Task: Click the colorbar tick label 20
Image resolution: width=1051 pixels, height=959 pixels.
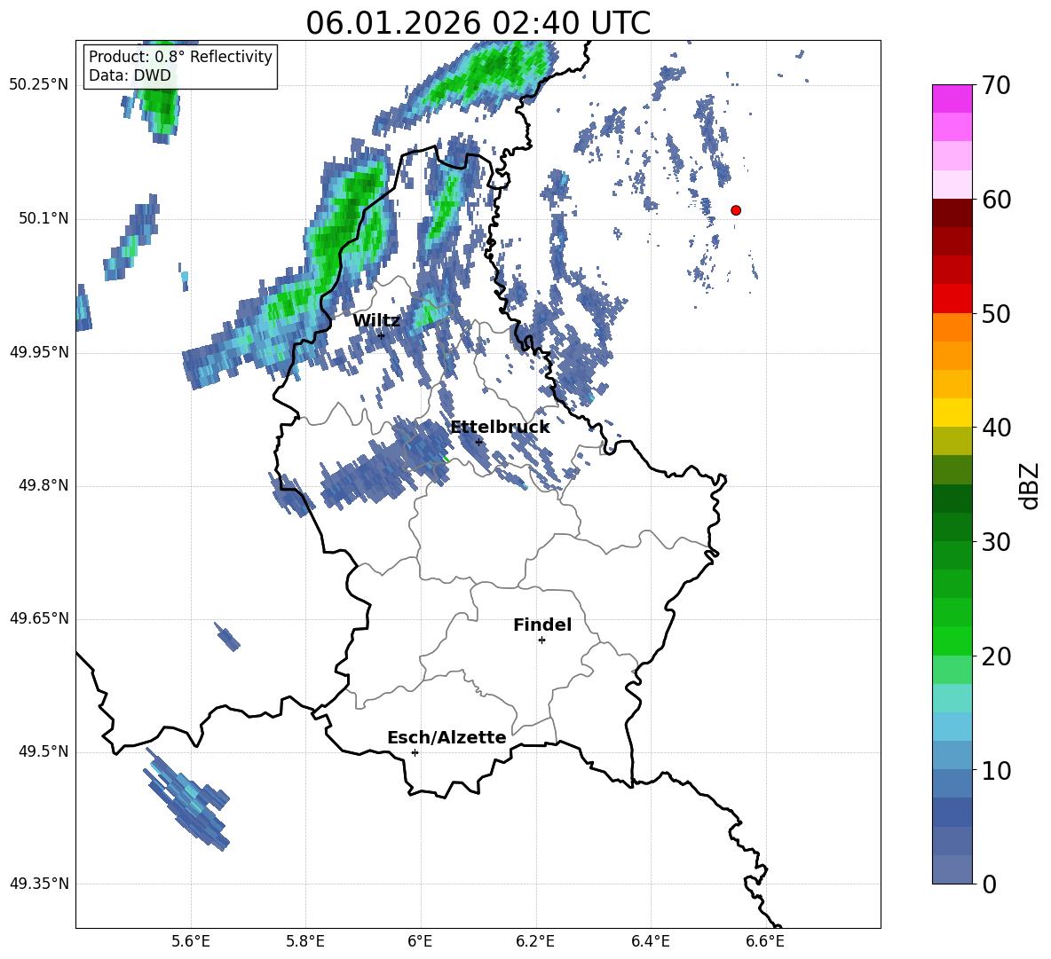Action: click(995, 656)
